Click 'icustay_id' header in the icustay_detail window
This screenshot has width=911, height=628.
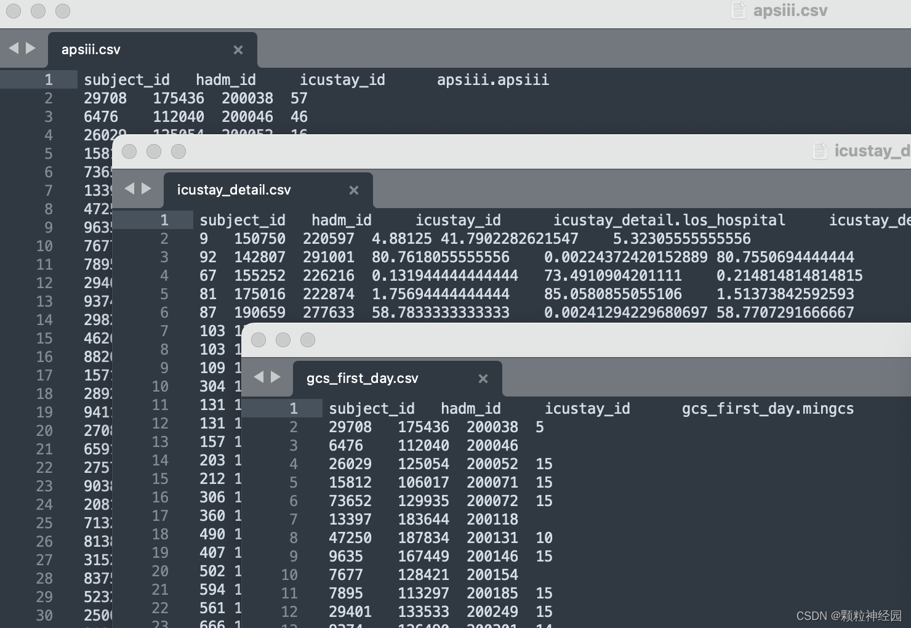click(x=458, y=220)
